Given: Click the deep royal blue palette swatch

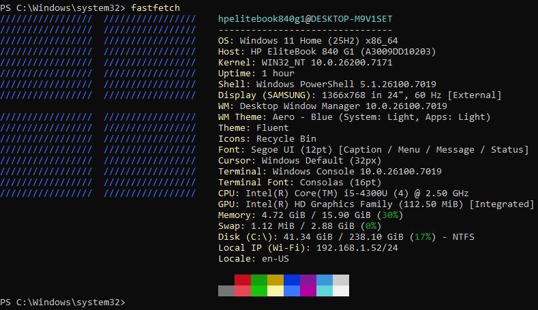Looking at the screenshot, I should [x=292, y=280].
